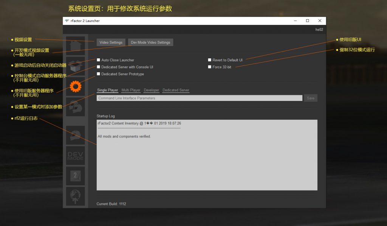
Task: Open the content package box icon
Action: 76,66
